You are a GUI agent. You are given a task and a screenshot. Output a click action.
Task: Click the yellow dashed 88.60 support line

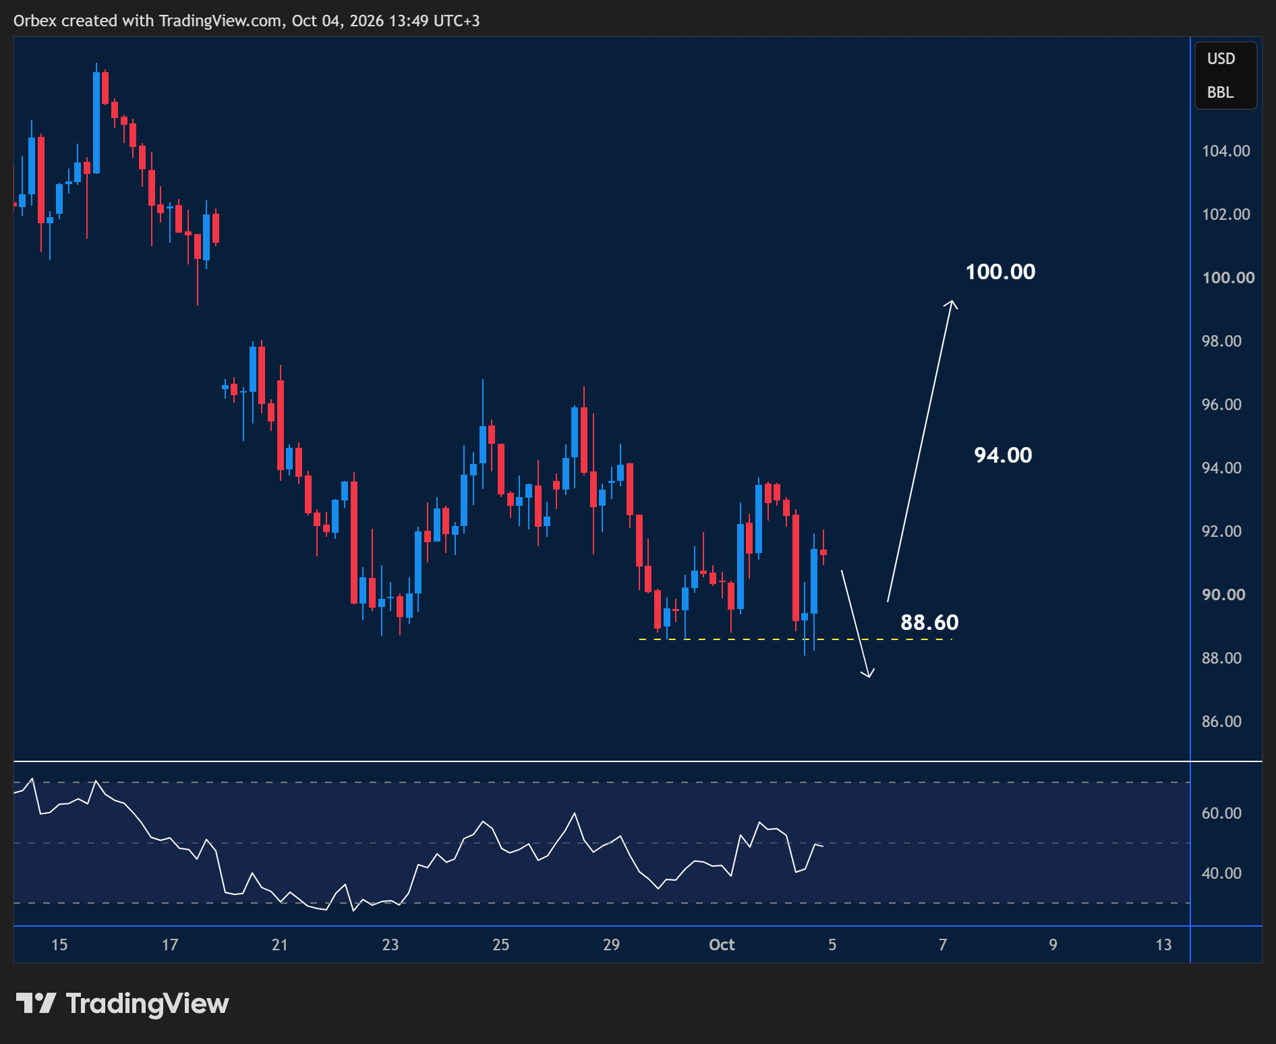[795, 639]
